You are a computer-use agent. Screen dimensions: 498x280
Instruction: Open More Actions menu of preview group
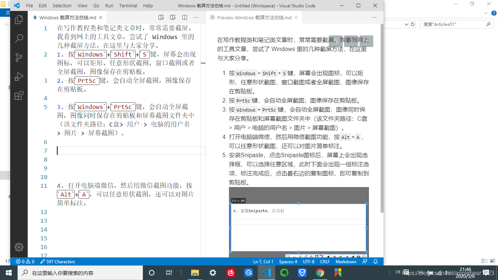pos(374,17)
